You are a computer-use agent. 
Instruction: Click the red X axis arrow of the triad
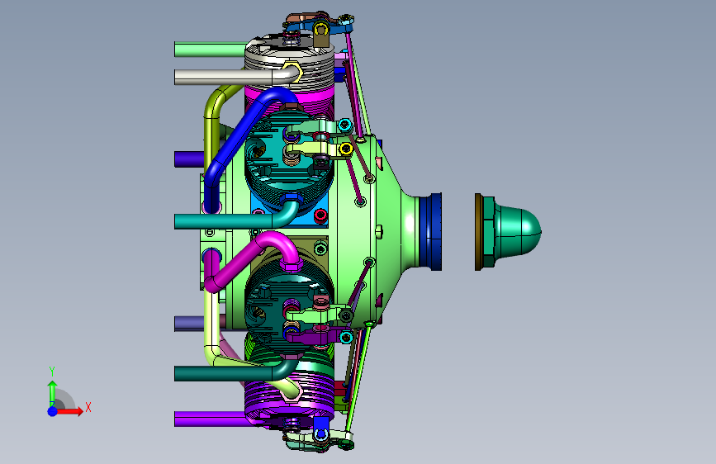(x=69, y=411)
